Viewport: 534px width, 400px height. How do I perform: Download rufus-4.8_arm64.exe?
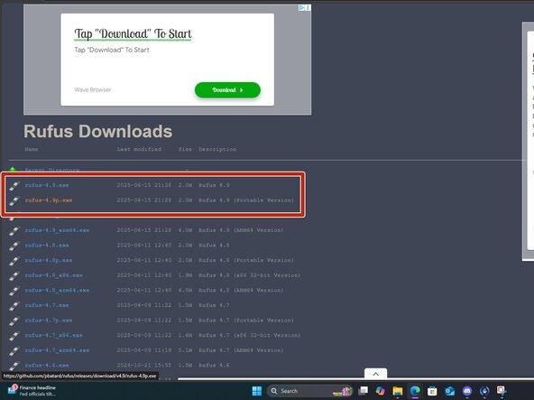point(57,290)
